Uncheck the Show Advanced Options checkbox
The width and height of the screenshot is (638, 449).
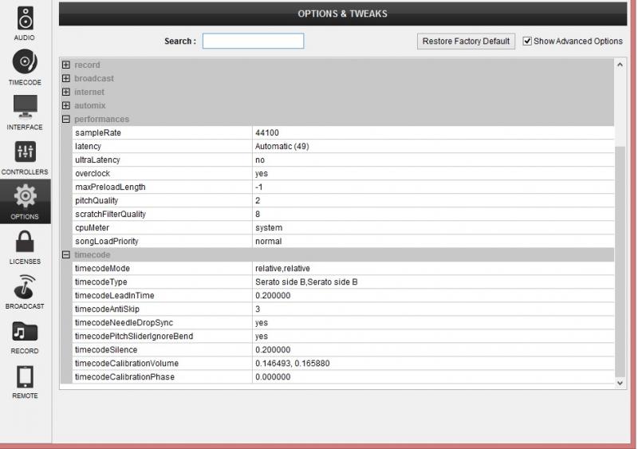click(527, 41)
